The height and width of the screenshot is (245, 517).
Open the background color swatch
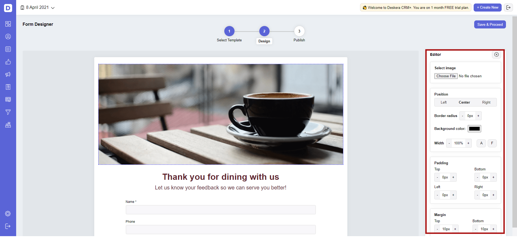click(x=474, y=129)
